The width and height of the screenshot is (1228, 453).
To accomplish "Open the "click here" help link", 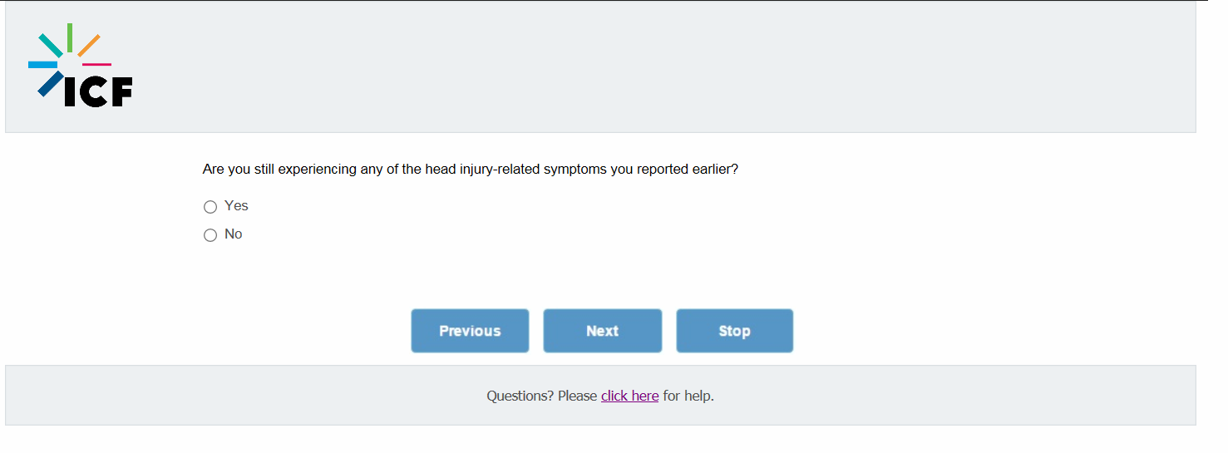I will pos(629,396).
